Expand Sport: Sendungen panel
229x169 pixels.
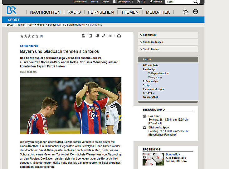point(168,42)
